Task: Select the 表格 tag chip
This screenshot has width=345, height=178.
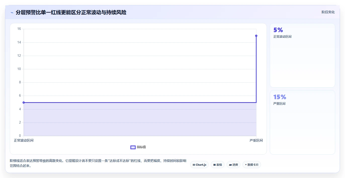Action: point(218,165)
